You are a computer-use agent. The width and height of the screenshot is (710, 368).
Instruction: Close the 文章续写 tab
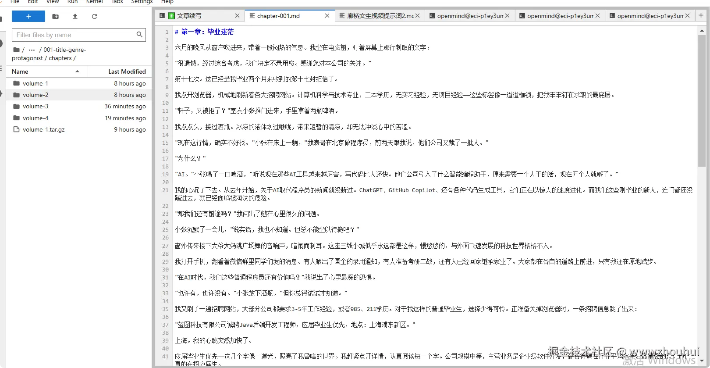(x=237, y=16)
